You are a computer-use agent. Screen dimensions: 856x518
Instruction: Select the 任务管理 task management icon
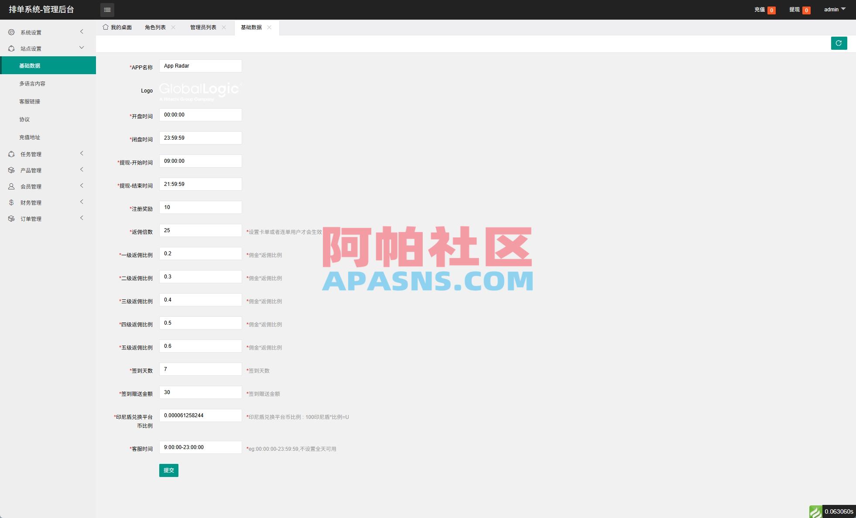11,154
